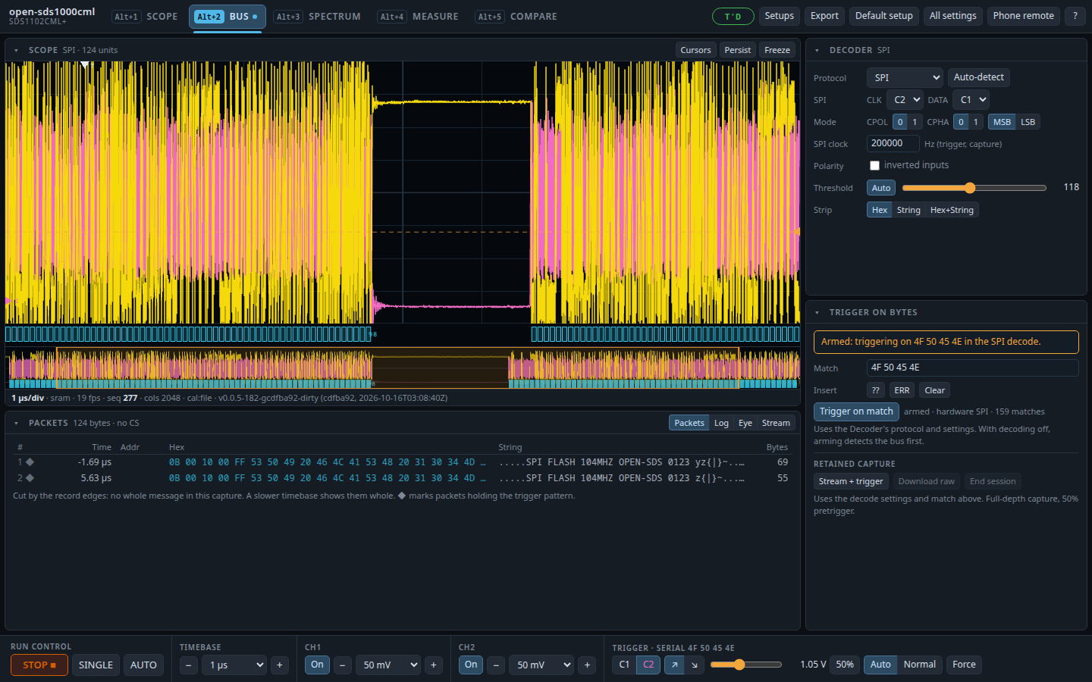Open the Protocol SPI dropdown

tap(905, 77)
